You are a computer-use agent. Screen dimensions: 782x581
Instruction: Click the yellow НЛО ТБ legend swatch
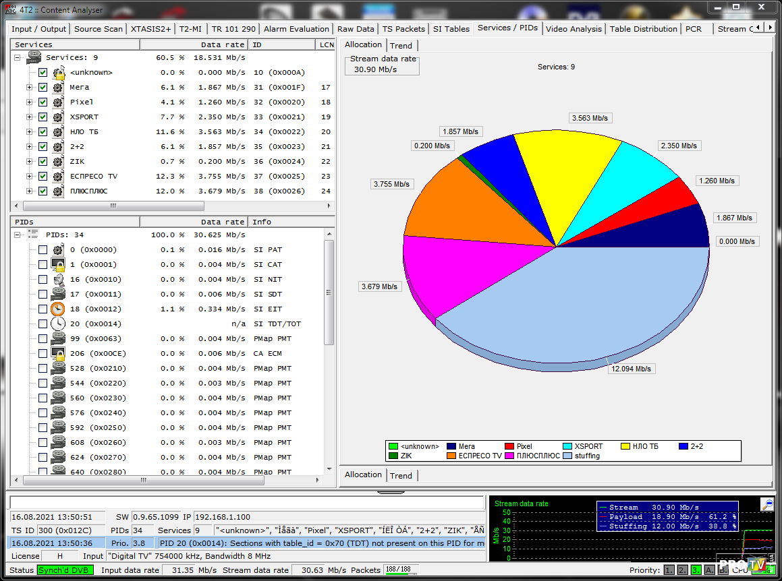pos(625,446)
